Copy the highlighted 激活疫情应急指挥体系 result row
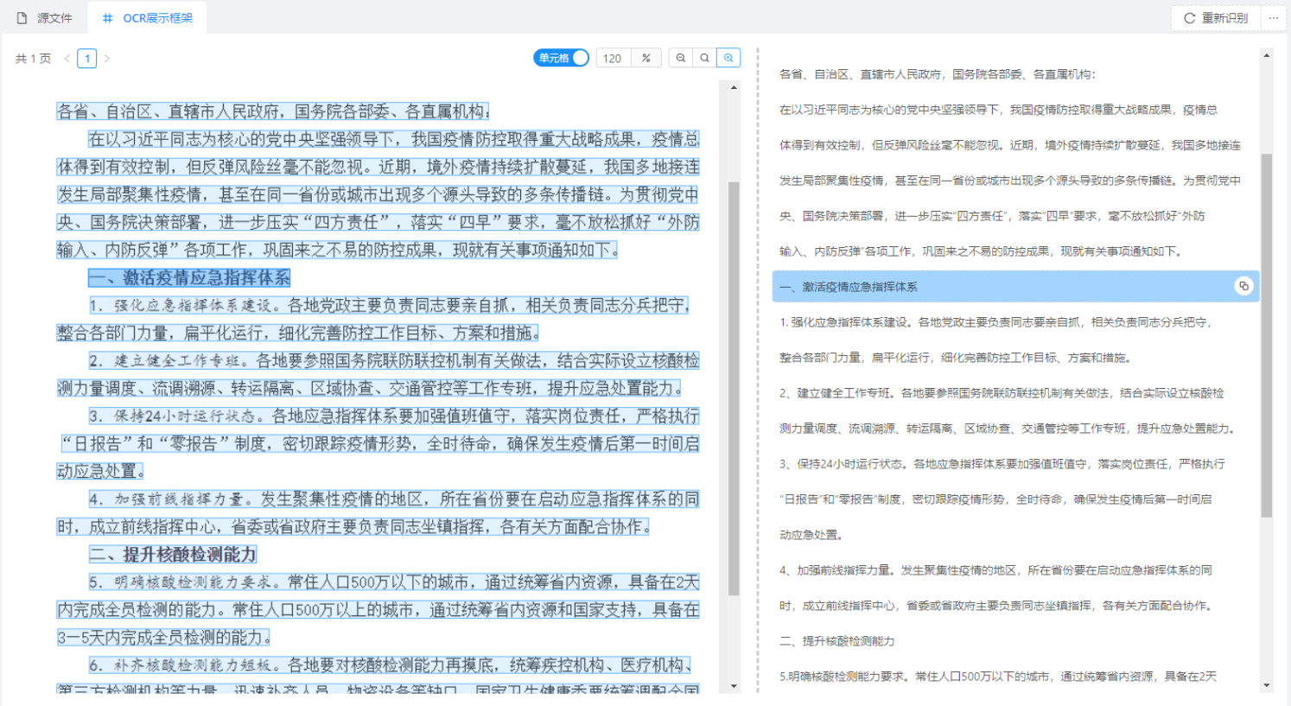 [x=1243, y=286]
